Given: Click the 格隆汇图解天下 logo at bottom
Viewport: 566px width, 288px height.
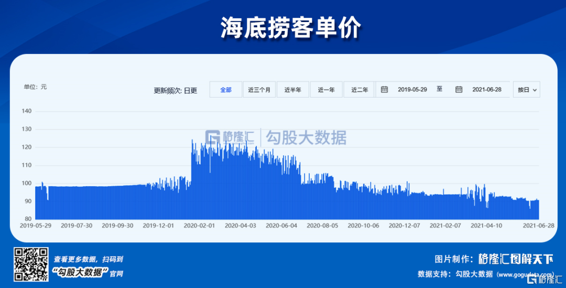Looking at the screenshot, I should pyautogui.click(x=516, y=259).
